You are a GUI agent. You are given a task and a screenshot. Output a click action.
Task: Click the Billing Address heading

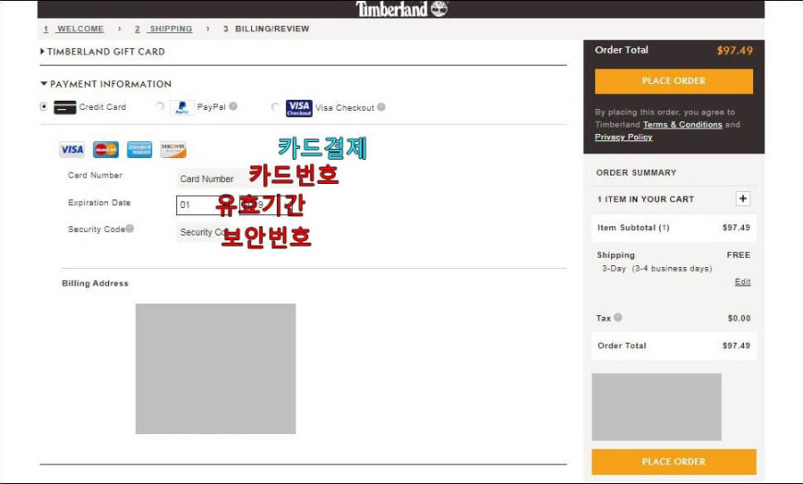click(x=95, y=283)
